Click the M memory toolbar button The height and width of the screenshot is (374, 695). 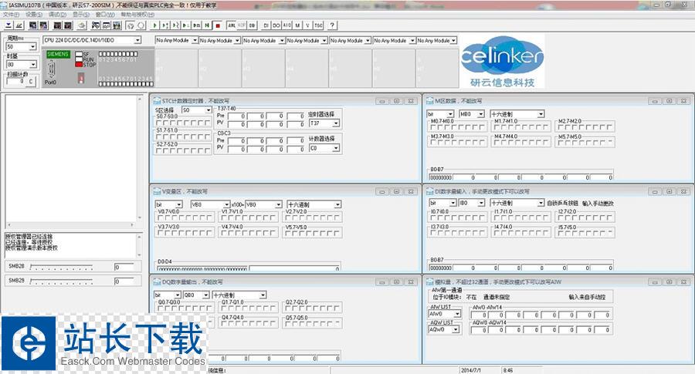(298, 25)
